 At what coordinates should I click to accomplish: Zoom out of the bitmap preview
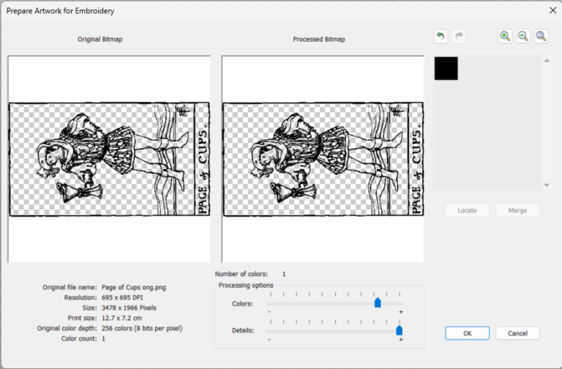(x=523, y=36)
